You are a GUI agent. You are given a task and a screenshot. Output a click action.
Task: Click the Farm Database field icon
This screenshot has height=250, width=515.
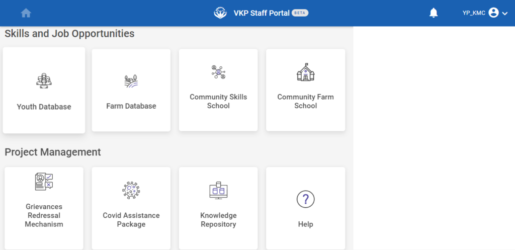coord(131,81)
